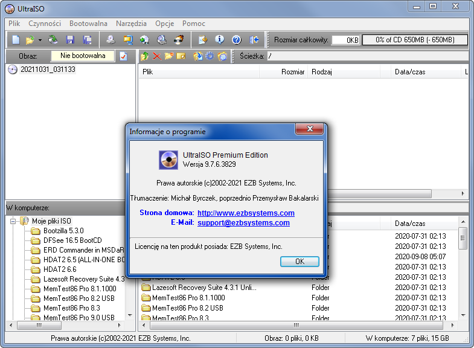This screenshot has height=348, width=474.
Task: Open the Opcje menu
Action: (x=164, y=24)
